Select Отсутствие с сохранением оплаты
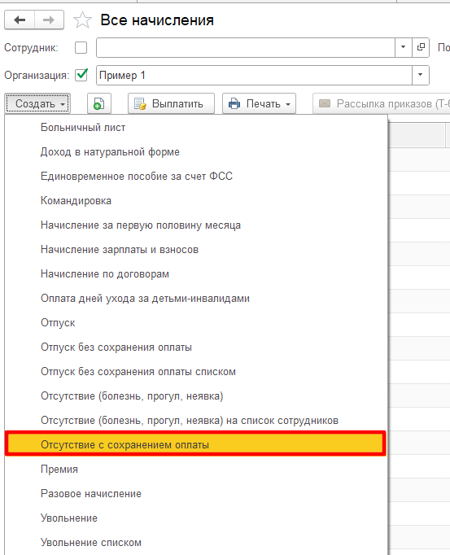Viewport: 450px width, 555px height. 195,444
